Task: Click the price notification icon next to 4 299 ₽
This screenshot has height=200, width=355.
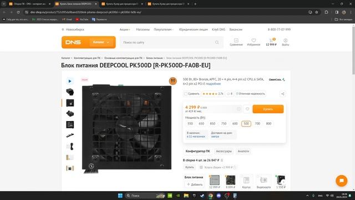Action: [x=239, y=109]
